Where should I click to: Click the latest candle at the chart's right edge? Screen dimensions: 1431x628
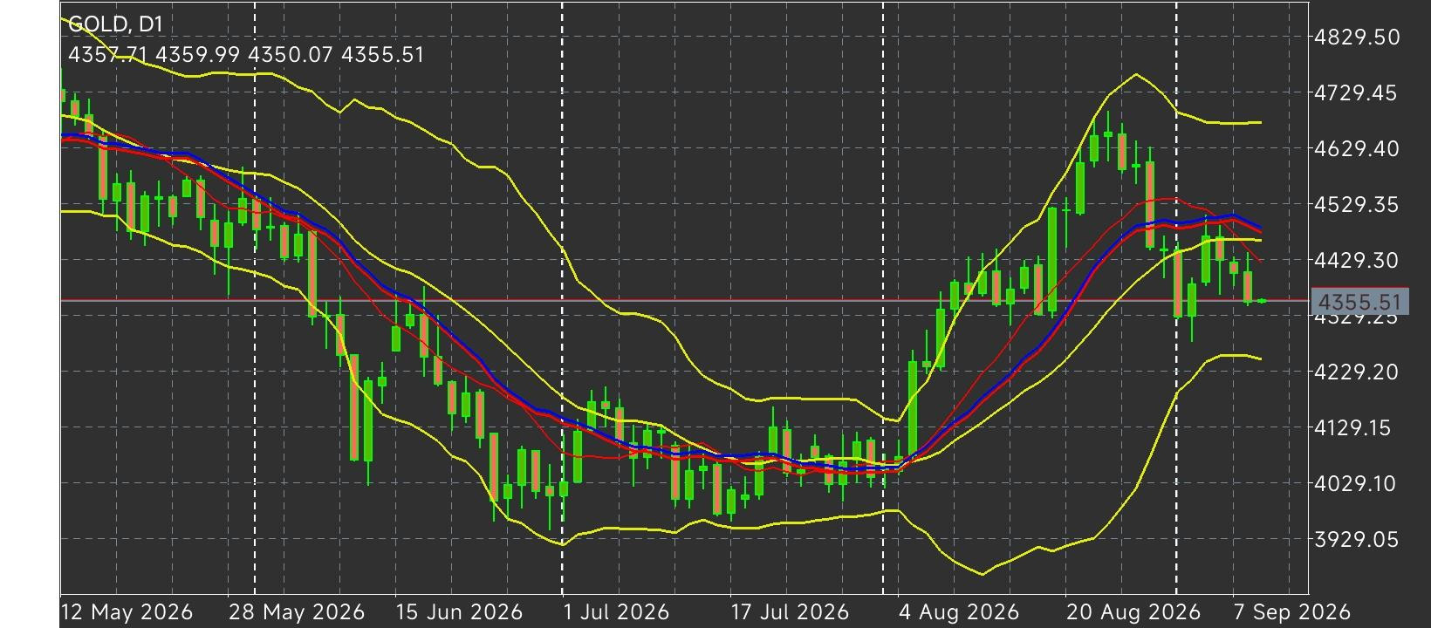point(1262,301)
